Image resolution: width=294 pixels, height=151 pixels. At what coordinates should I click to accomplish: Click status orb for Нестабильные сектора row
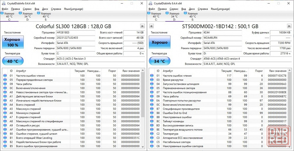click(x=152, y=142)
